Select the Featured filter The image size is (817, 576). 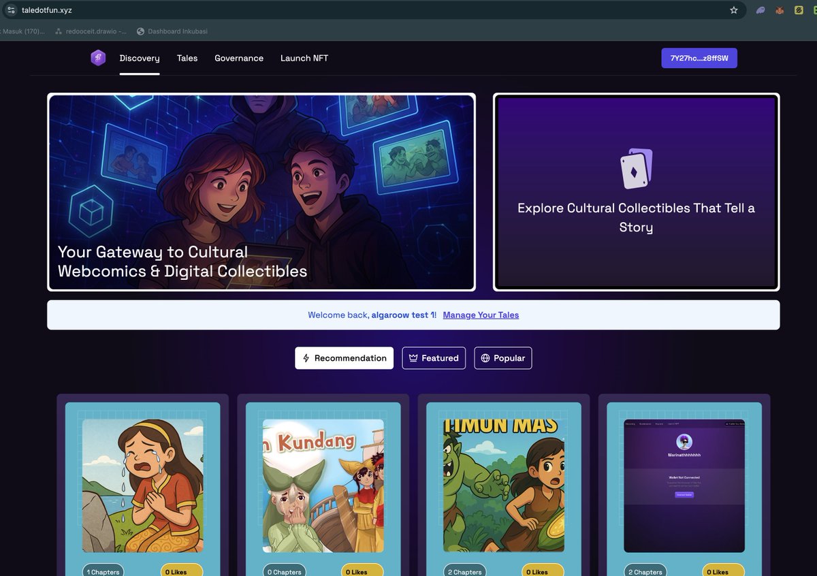tap(434, 358)
